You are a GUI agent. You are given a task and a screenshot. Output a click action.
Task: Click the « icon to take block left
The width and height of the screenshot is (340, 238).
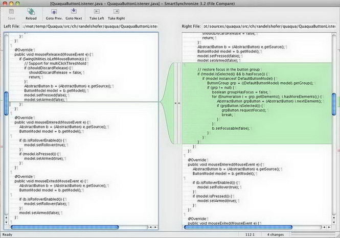[x=179, y=103]
